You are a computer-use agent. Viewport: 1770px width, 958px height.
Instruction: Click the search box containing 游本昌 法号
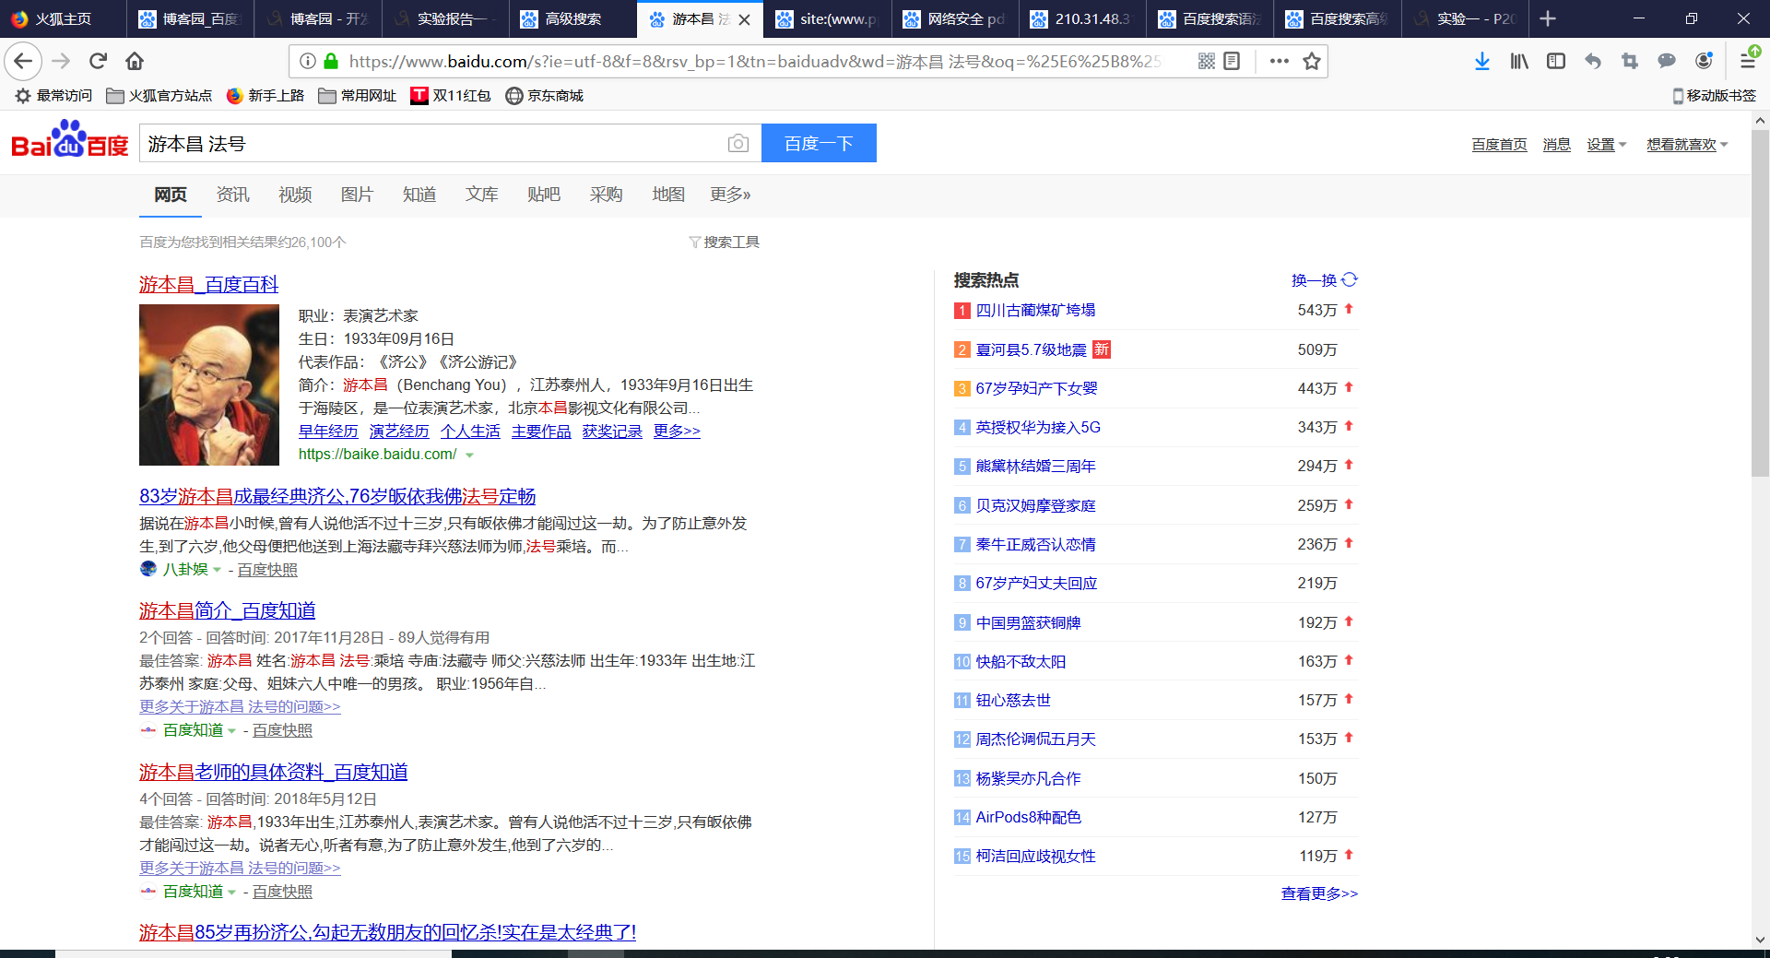(433, 144)
